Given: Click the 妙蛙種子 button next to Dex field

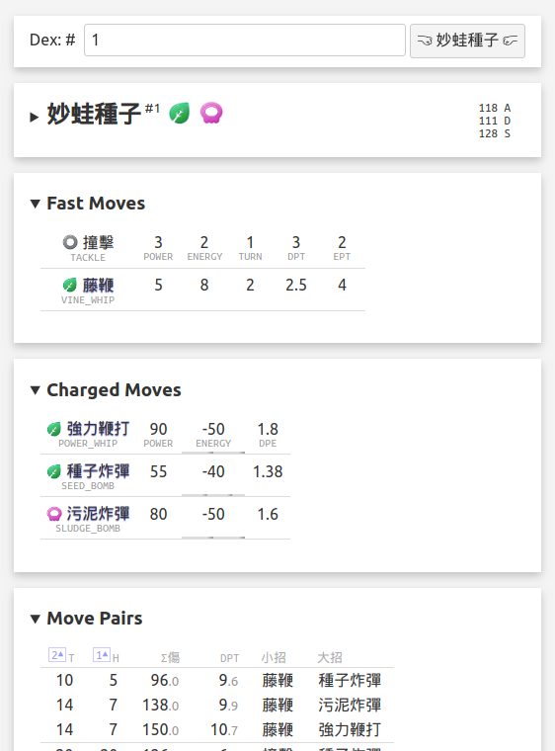Looking at the screenshot, I should [467, 41].
